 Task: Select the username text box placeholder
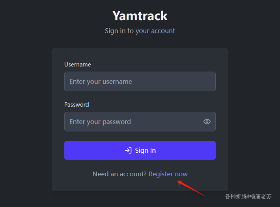coord(101,81)
